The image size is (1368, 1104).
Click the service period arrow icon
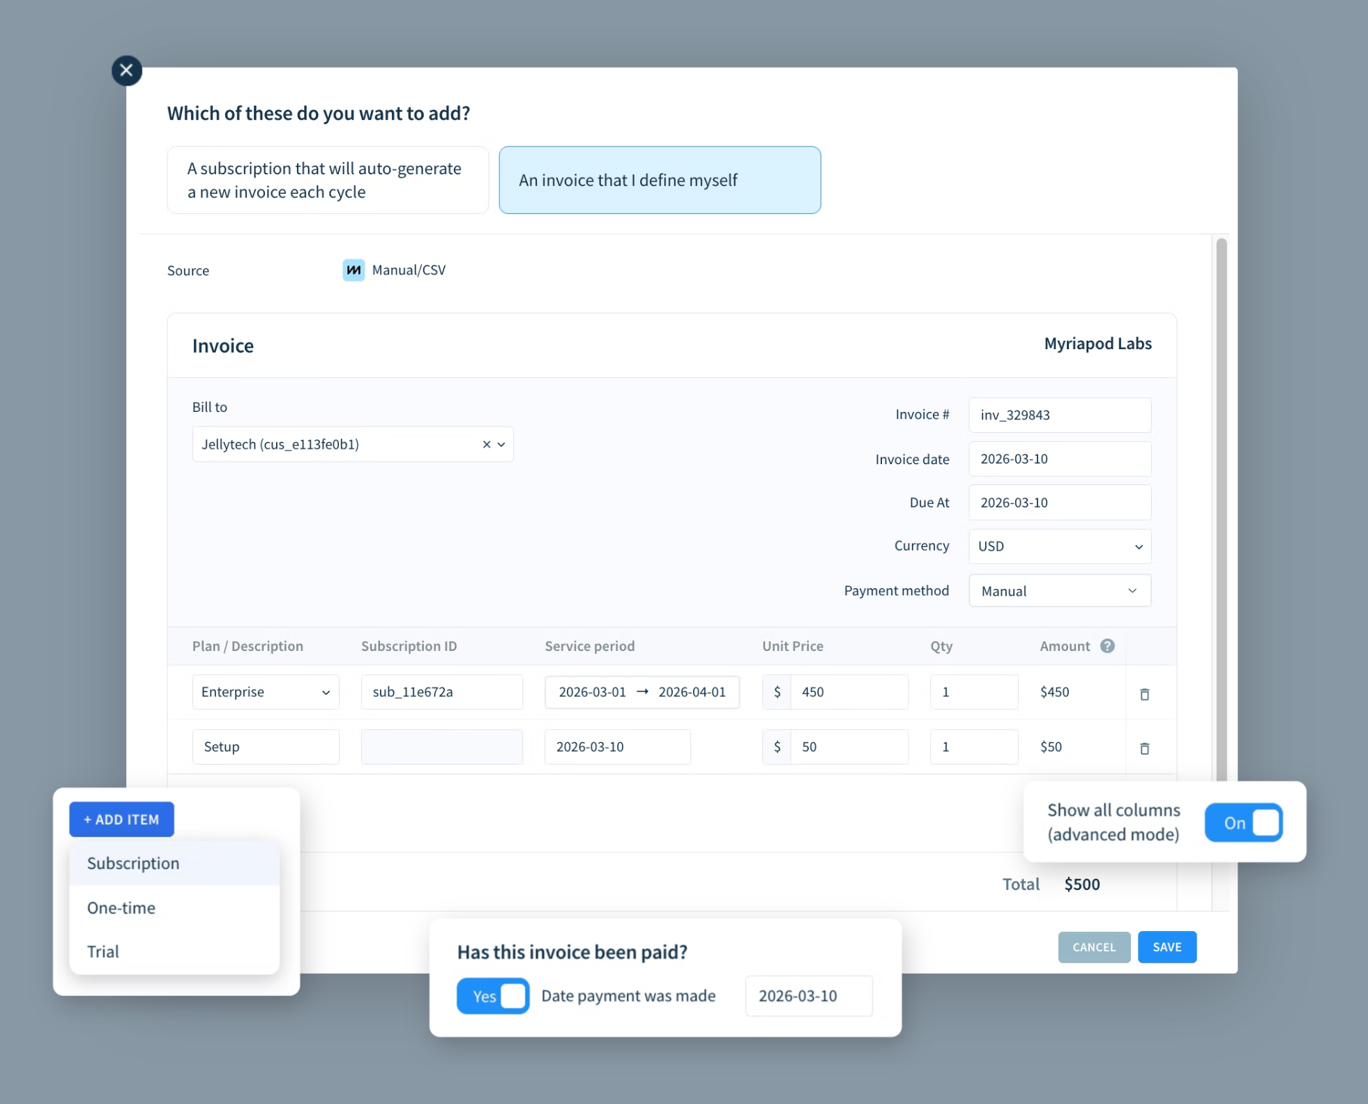pyautogui.click(x=642, y=691)
